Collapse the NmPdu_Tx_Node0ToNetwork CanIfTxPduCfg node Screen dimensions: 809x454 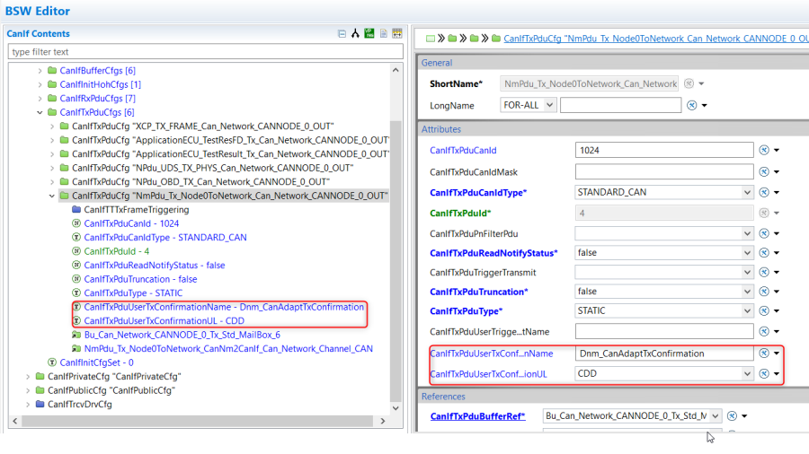click(x=52, y=196)
